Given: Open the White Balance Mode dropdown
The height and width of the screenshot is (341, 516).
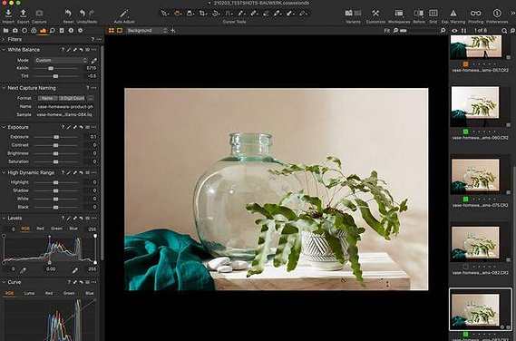Looking at the screenshot, I should pyautogui.click(x=61, y=60).
